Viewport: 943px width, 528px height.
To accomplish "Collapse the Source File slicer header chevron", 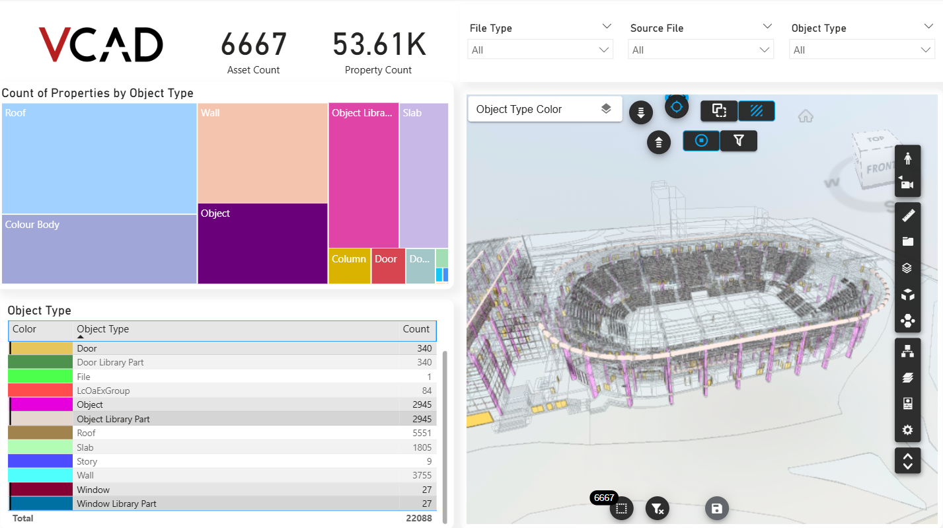I will (767, 26).
